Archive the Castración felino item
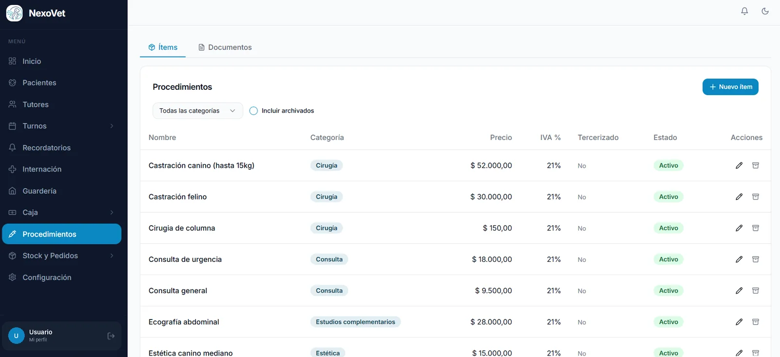The height and width of the screenshot is (357, 780). pos(756,197)
